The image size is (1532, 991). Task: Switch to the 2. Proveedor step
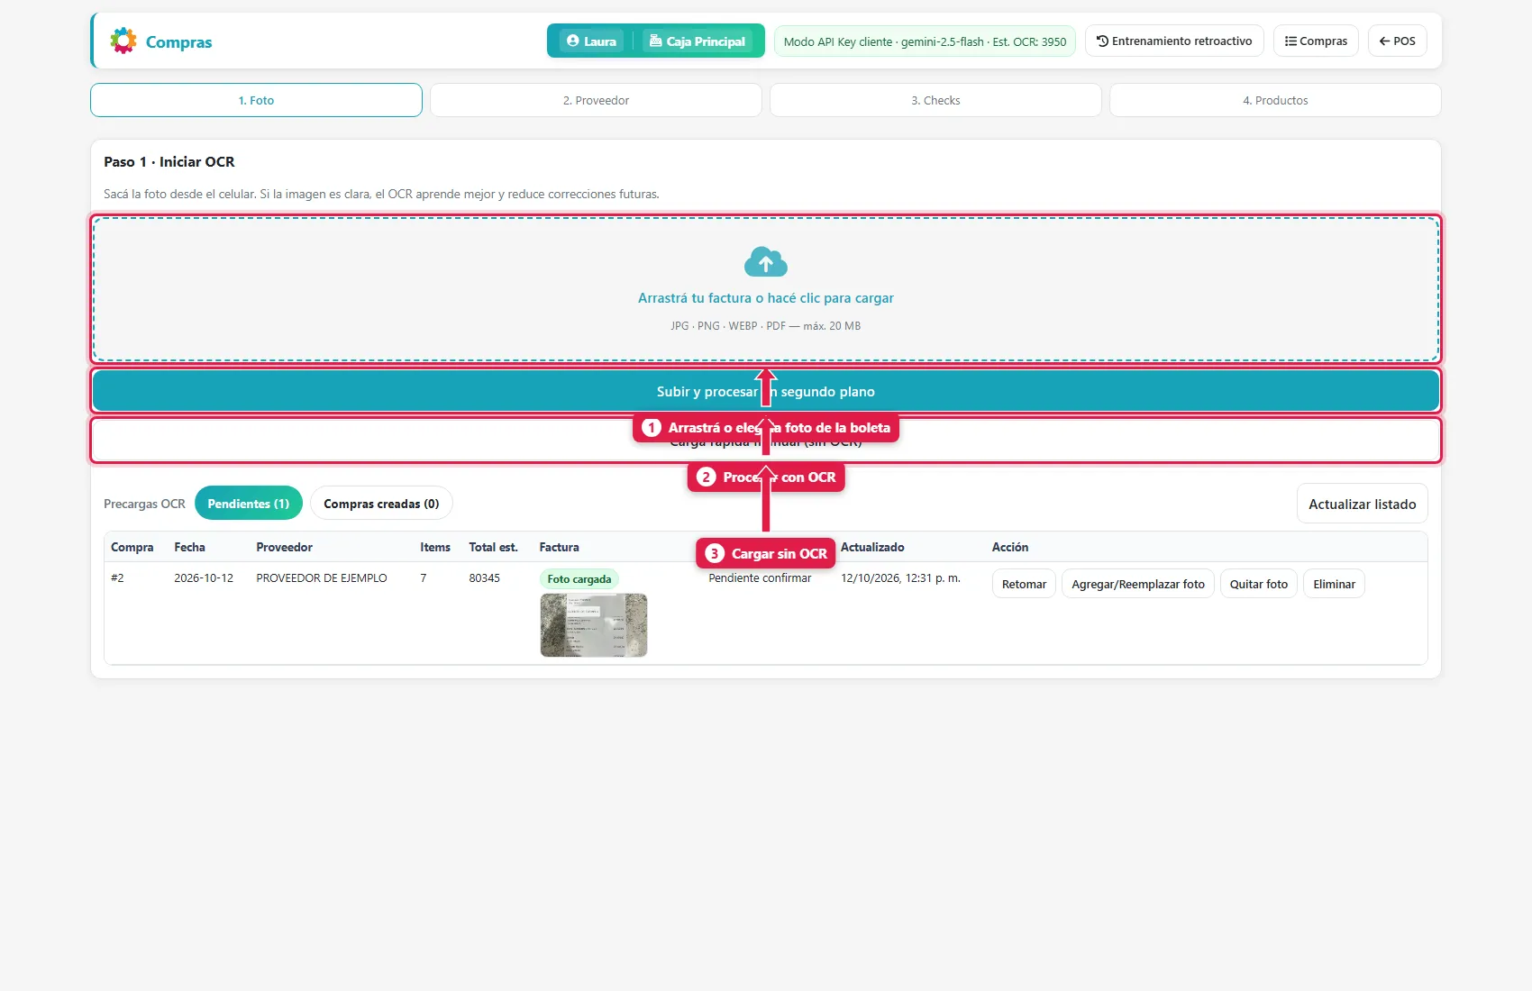596,100
